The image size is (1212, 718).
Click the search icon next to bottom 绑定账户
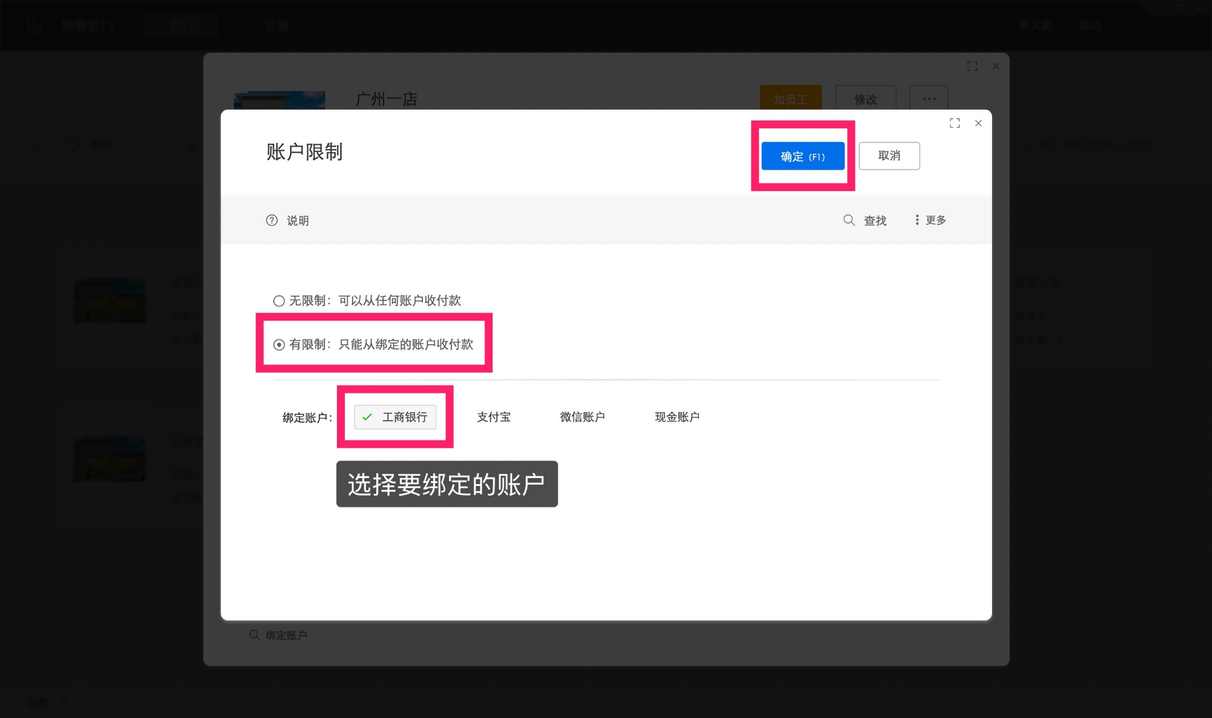click(x=253, y=634)
